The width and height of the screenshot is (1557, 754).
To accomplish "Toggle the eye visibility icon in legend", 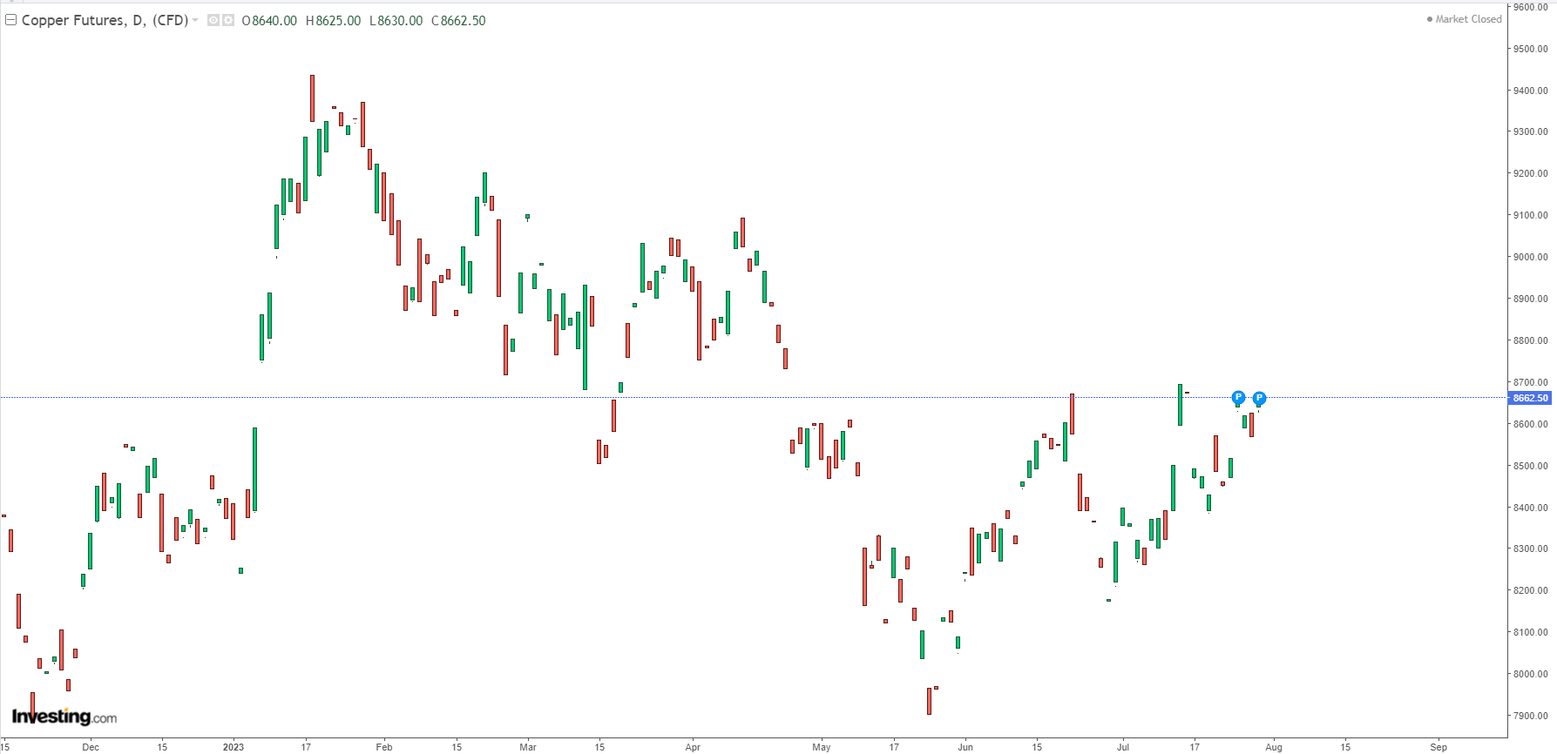I will [x=213, y=20].
